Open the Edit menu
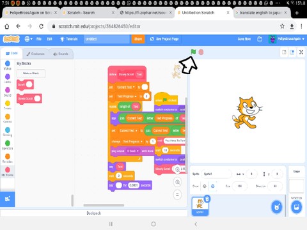Image resolution: width=307 pixels, height=230 pixels. pyautogui.click(x=50, y=39)
